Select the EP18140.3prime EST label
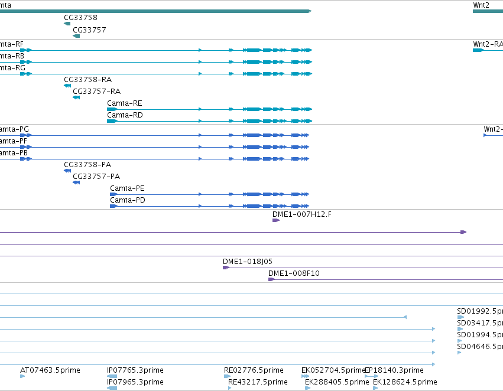 [394, 370]
